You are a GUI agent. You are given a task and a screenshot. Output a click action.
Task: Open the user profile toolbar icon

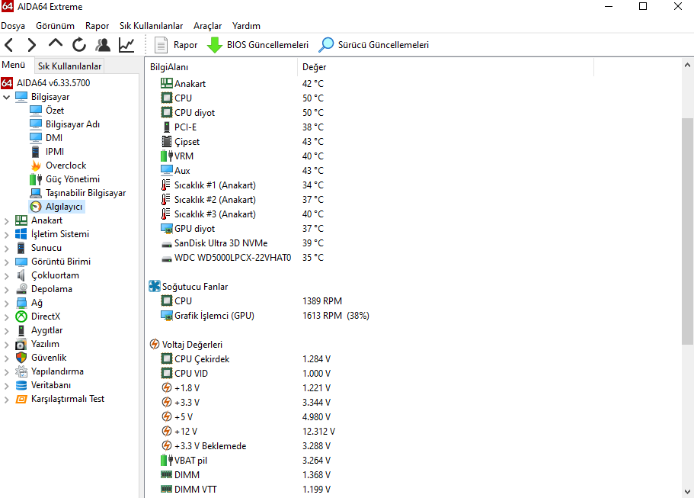click(103, 45)
